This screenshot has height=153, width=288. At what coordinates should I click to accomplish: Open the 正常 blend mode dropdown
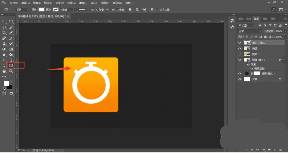point(249,31)
